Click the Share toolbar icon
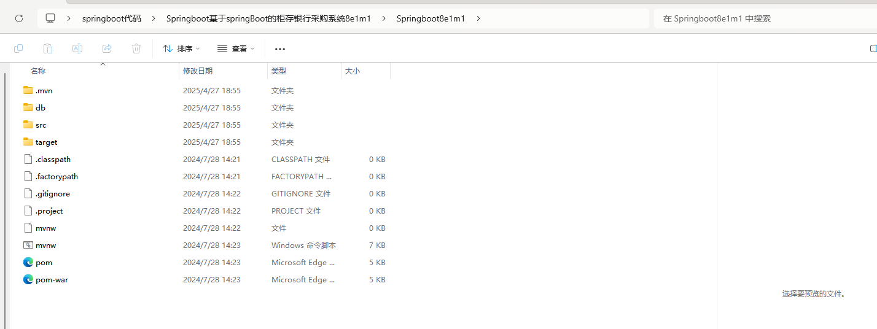Screen dimensions: 877x329 107,48
